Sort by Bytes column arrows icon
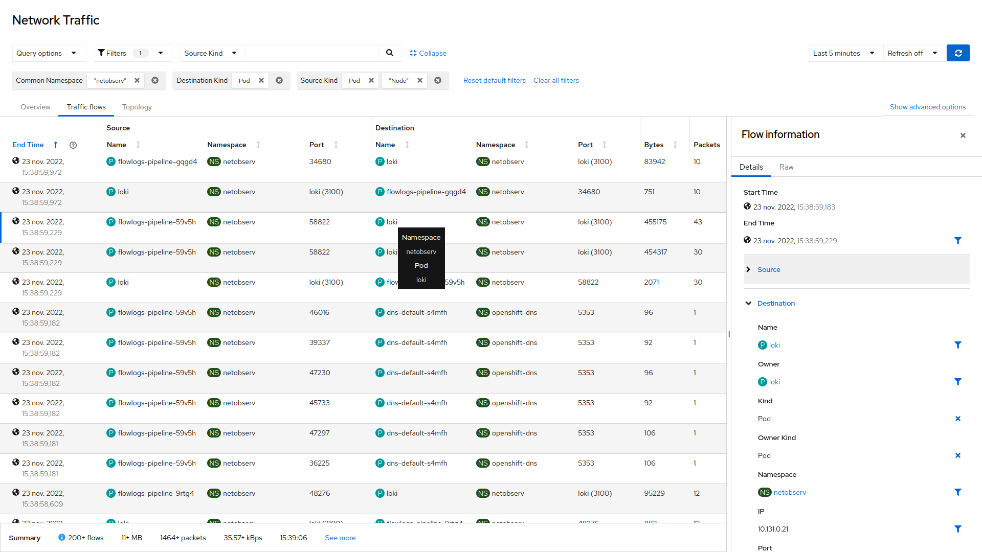The height and width of the screenshot is (552, 982). (x=675, y=145)
